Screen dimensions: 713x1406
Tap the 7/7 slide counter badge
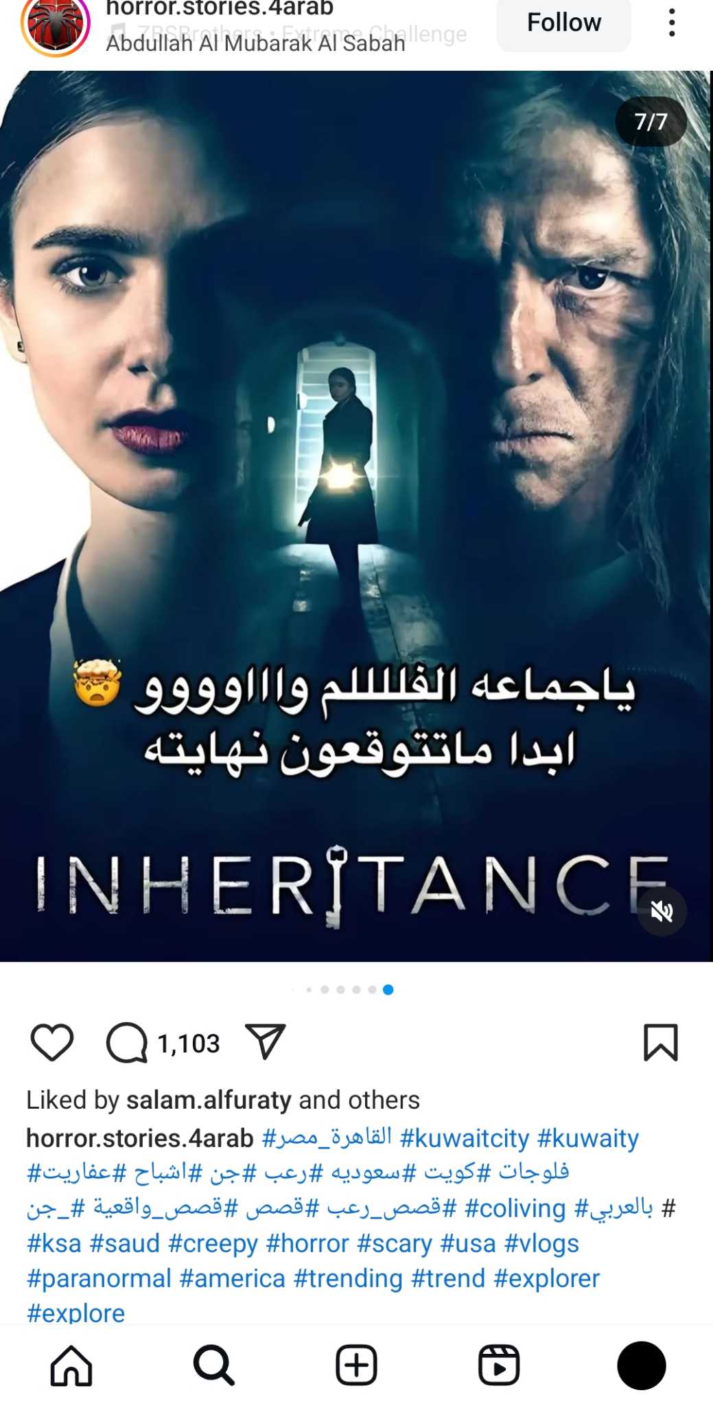tap(651, 122)
